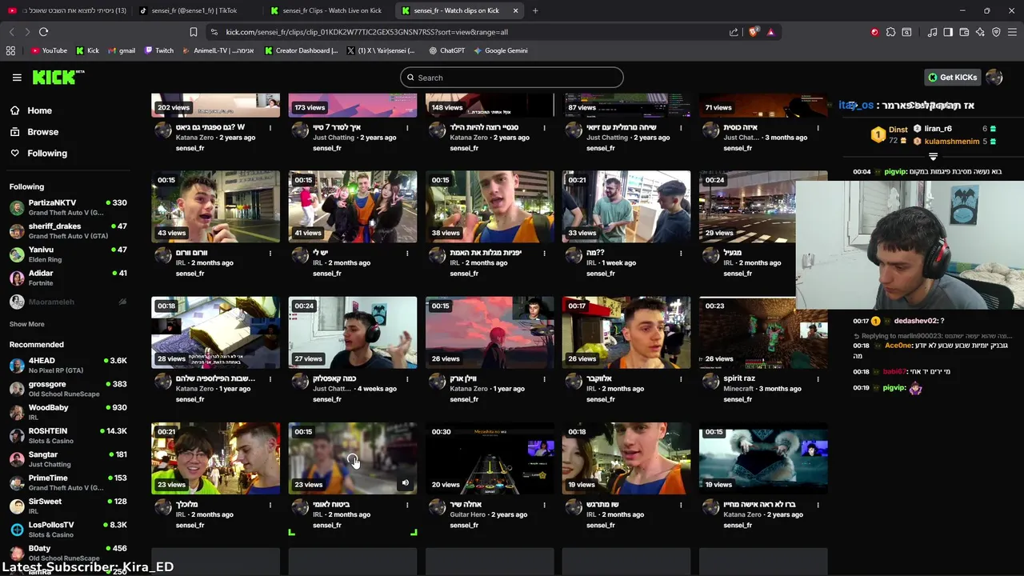Image resolution: width=1024 pixels, height=576 pixels.
Task: Switch to the TikTok sensei_fr tab
Action: [194, 10]
